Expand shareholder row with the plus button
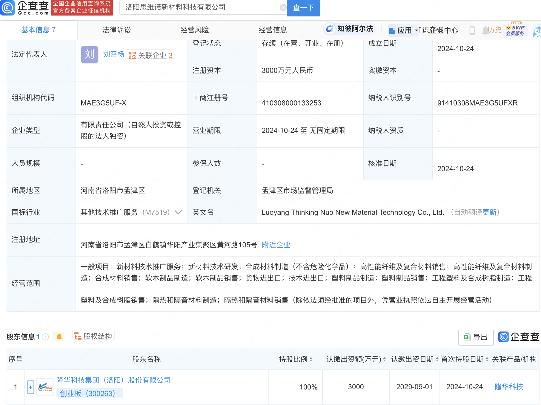The image size is (541, 405). [30, 387]
